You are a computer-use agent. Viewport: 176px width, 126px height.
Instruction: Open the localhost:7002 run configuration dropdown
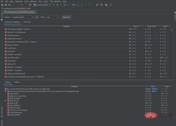click(x=42, y=5)
